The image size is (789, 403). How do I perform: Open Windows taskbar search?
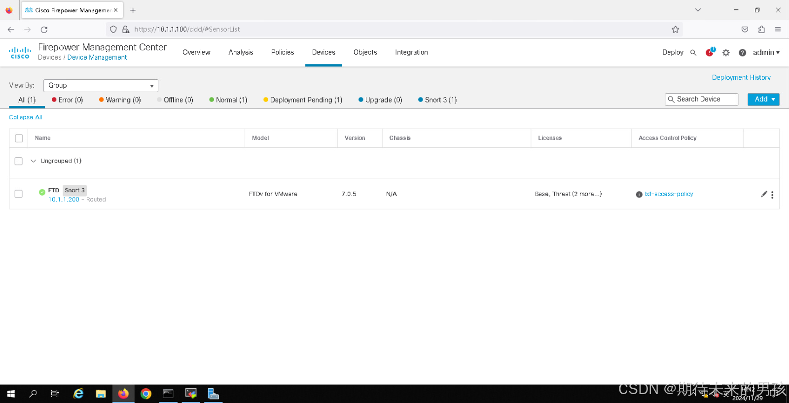[33, 394]
